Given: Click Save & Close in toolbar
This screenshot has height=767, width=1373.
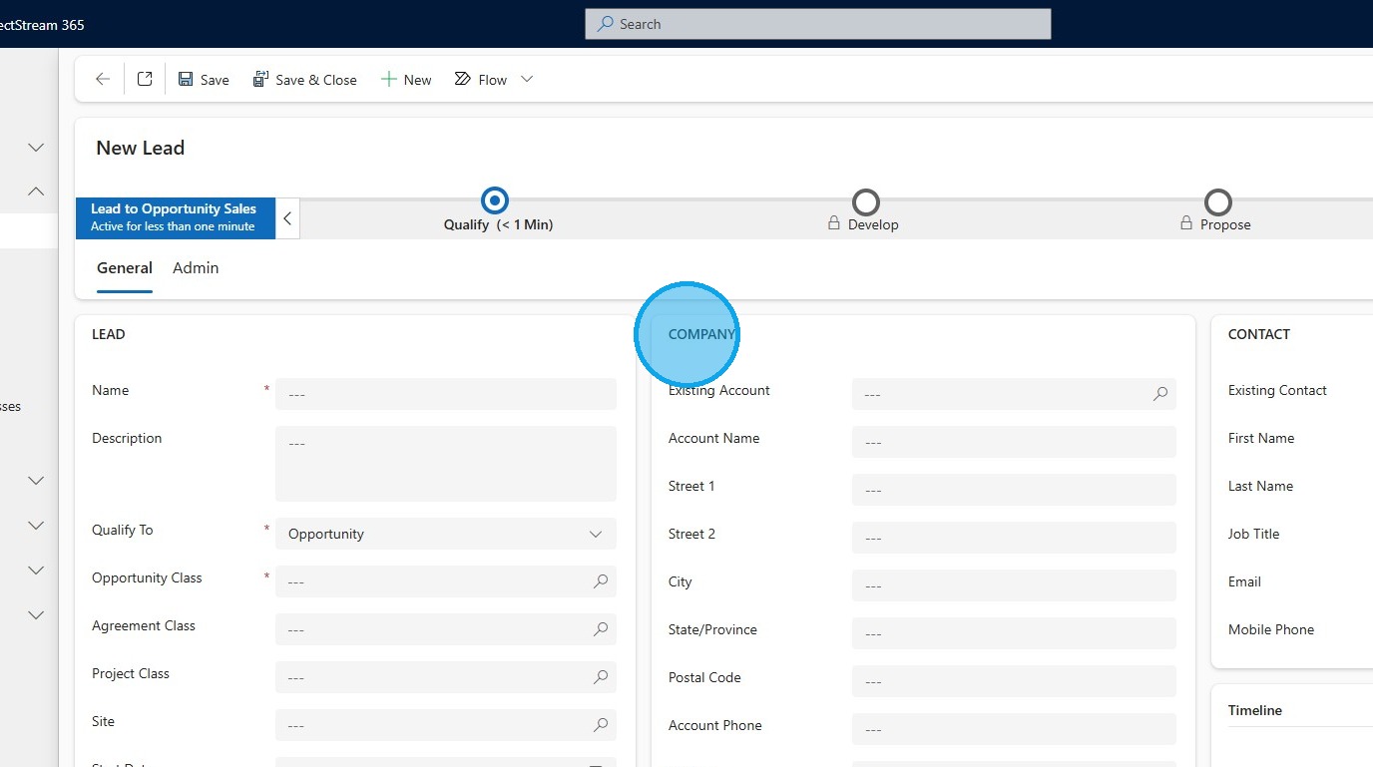Looking at the screenshot, I should click(x=304, y=80).
